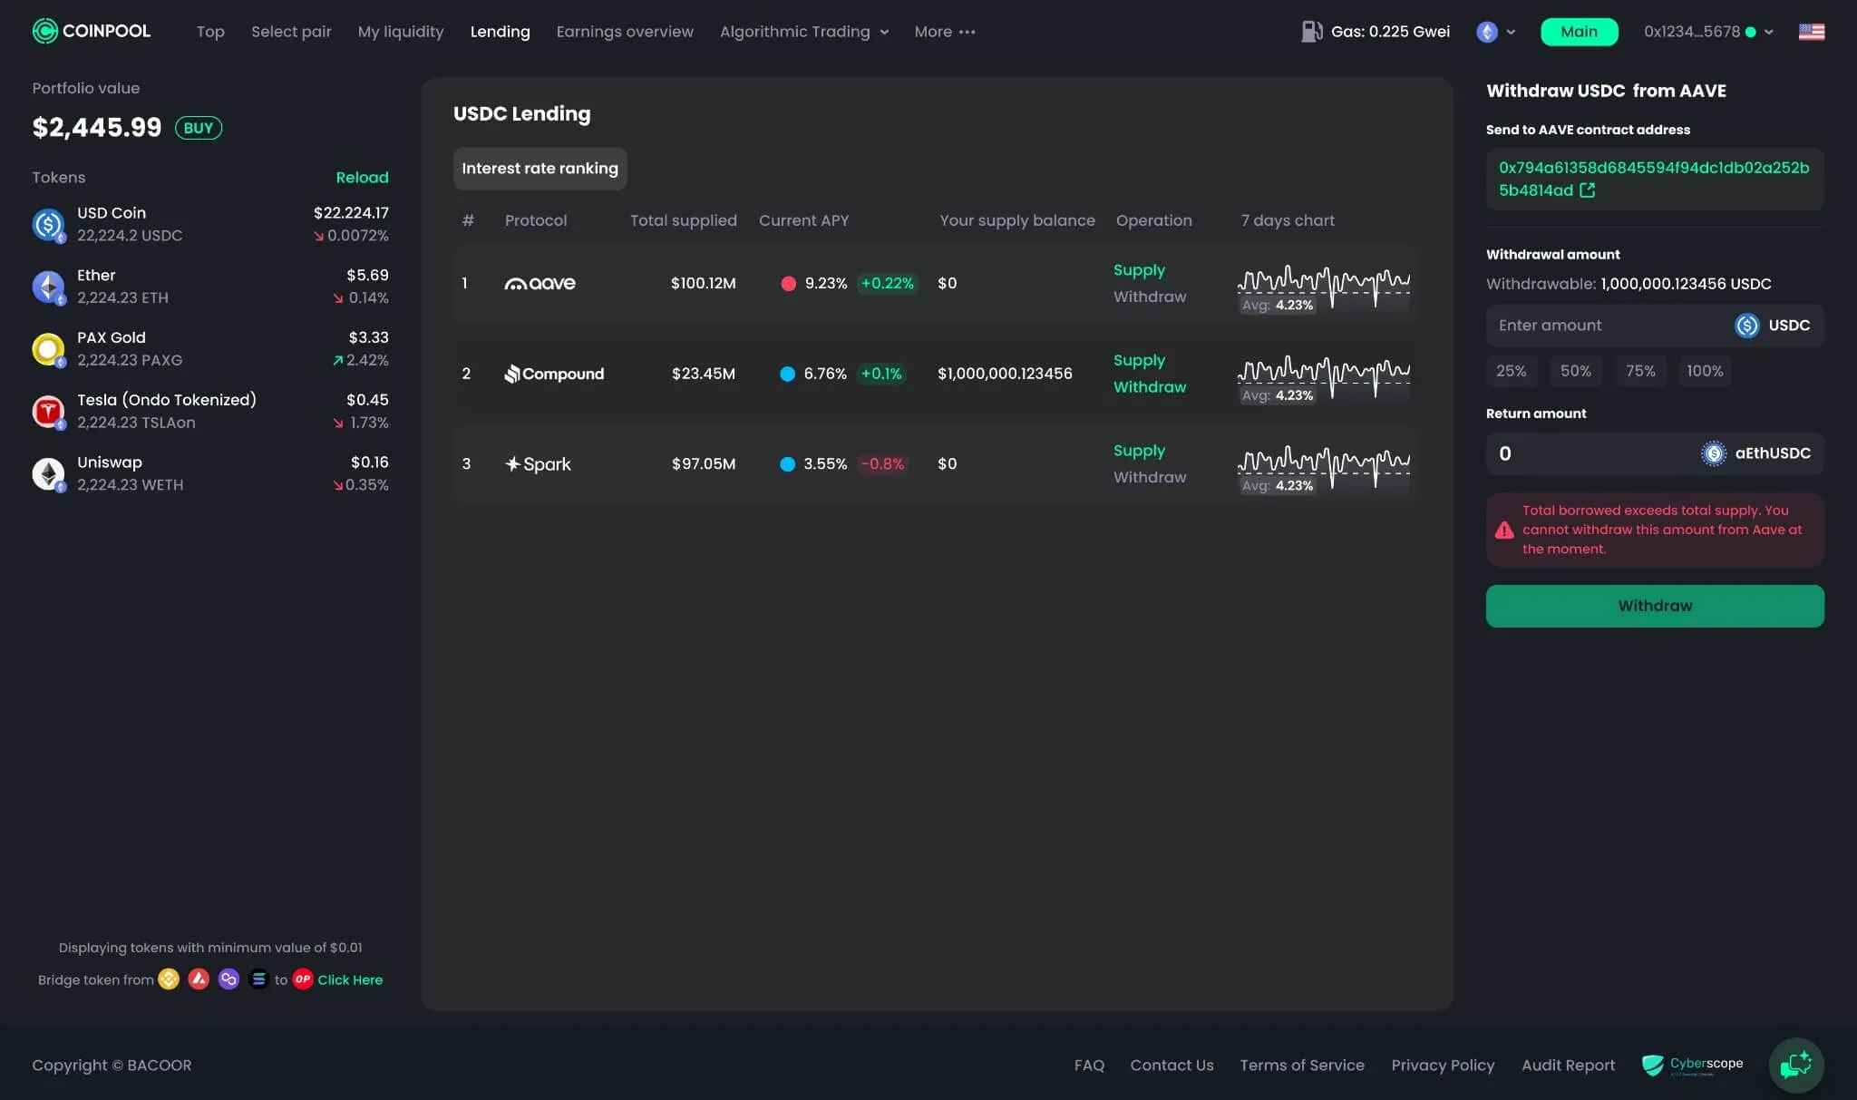The width and height of the screenshot is (1857, 1100).
Task: Click the Compound 7 days chart
Action: pos(1323,380)
